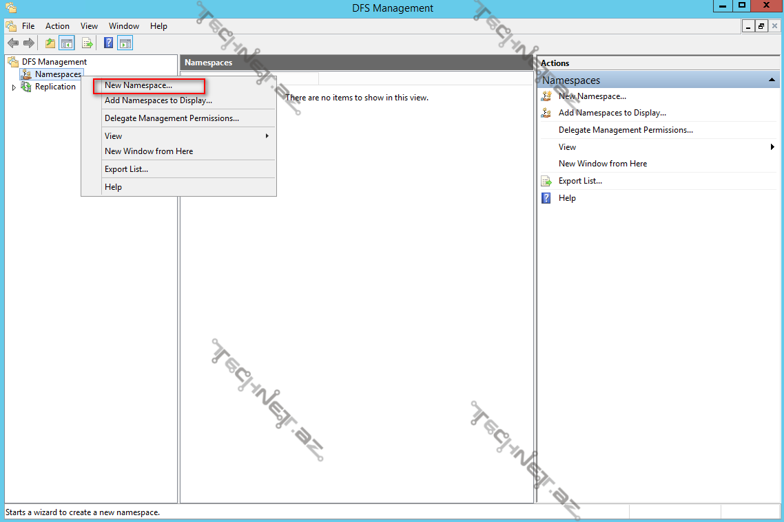The image size is (784, 522).
Task: Open View submenu arrow in context menu
Action: [267, 135]
